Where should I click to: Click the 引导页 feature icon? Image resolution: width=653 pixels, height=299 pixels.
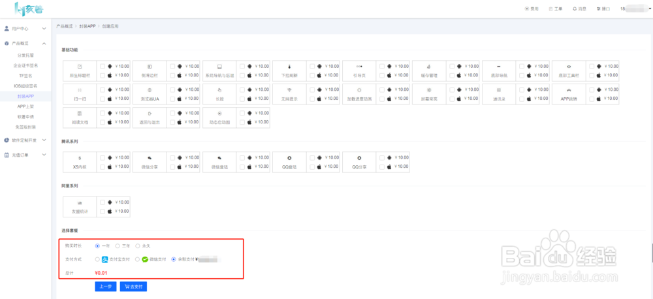point(359,67)
